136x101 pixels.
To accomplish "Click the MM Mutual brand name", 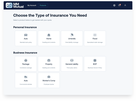I will pos(18,5).
